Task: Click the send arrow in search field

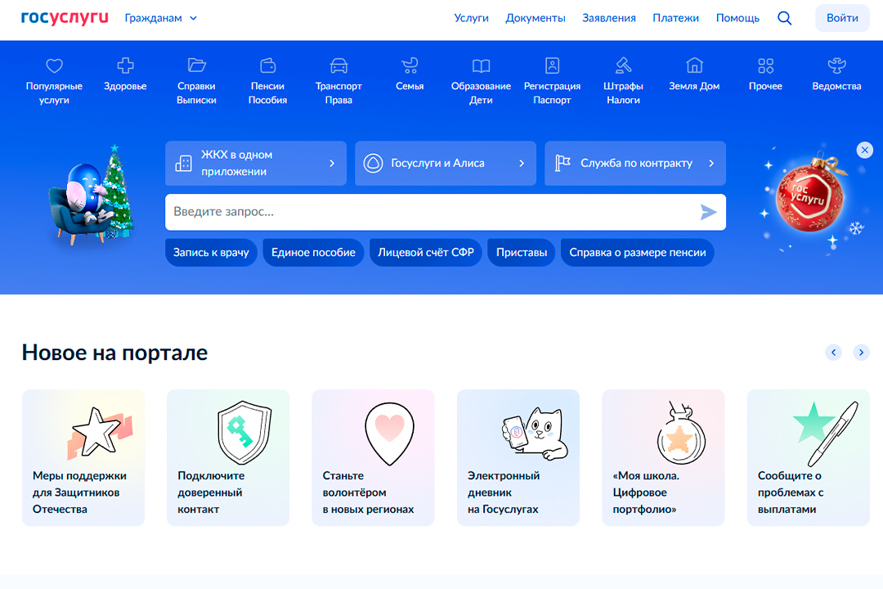Action: coord(708,212)
